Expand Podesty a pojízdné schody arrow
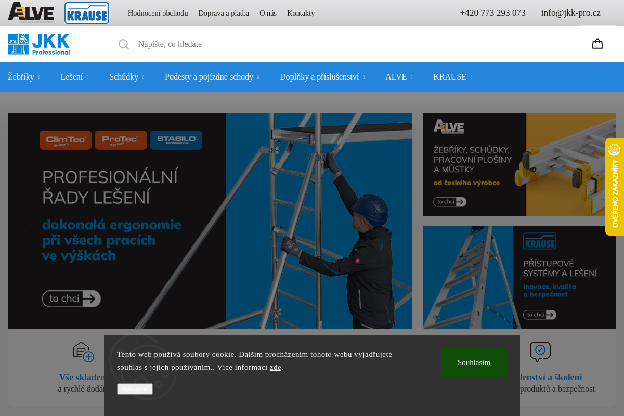624x416 pixels. (x=258, y=77)
